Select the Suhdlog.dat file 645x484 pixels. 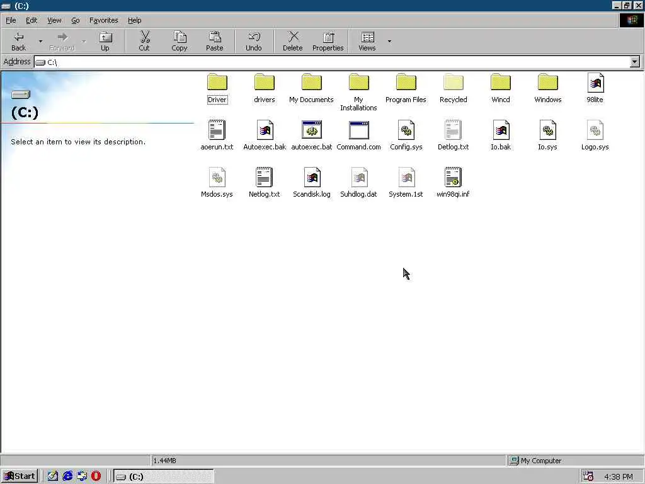[x=358, y=183]
